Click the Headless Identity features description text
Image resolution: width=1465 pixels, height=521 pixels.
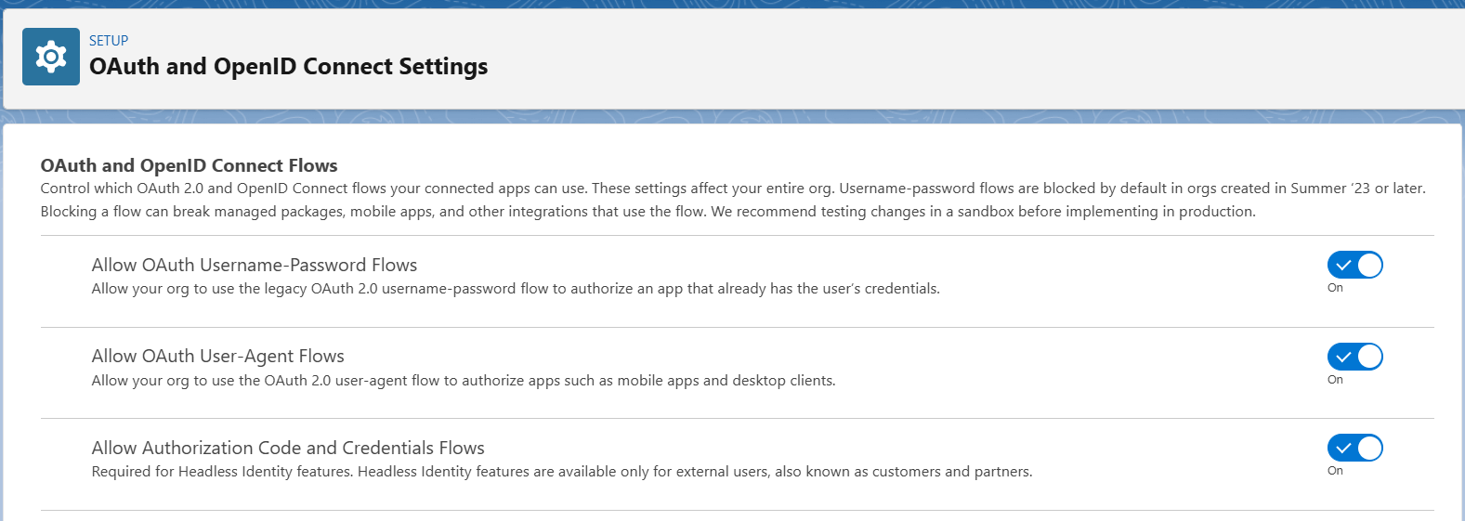[562, 472]
